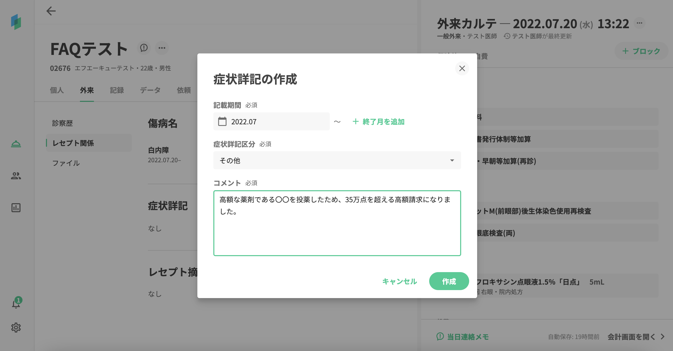Open the statistics chart sidebar icon

16,208
